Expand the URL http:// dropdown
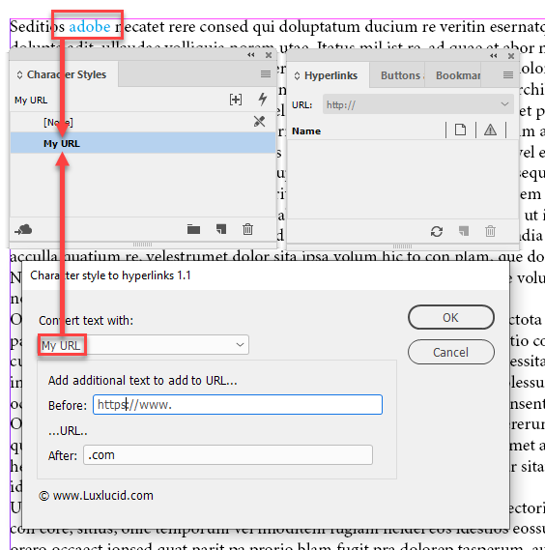 click(504, 104)
